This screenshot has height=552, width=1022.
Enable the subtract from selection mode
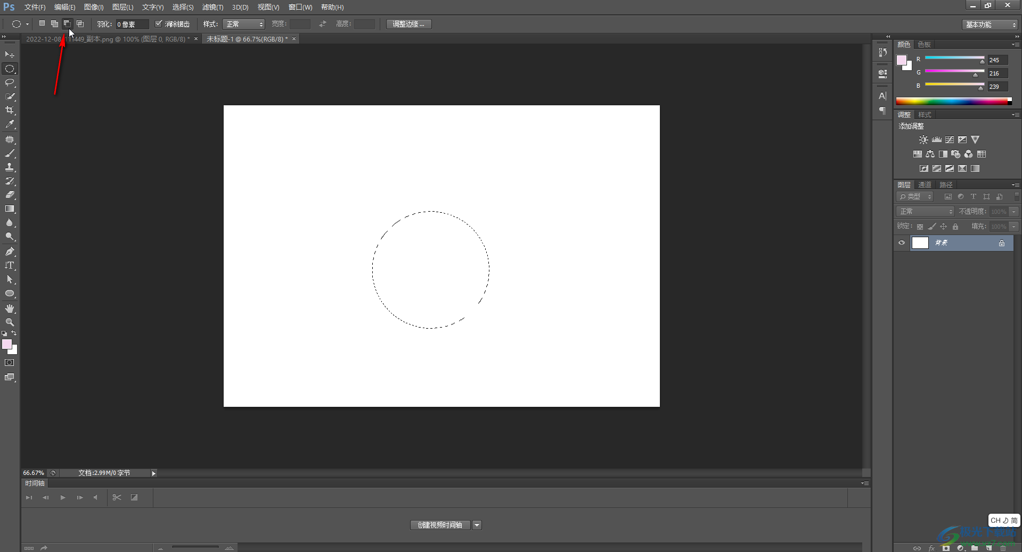point(67,24)
